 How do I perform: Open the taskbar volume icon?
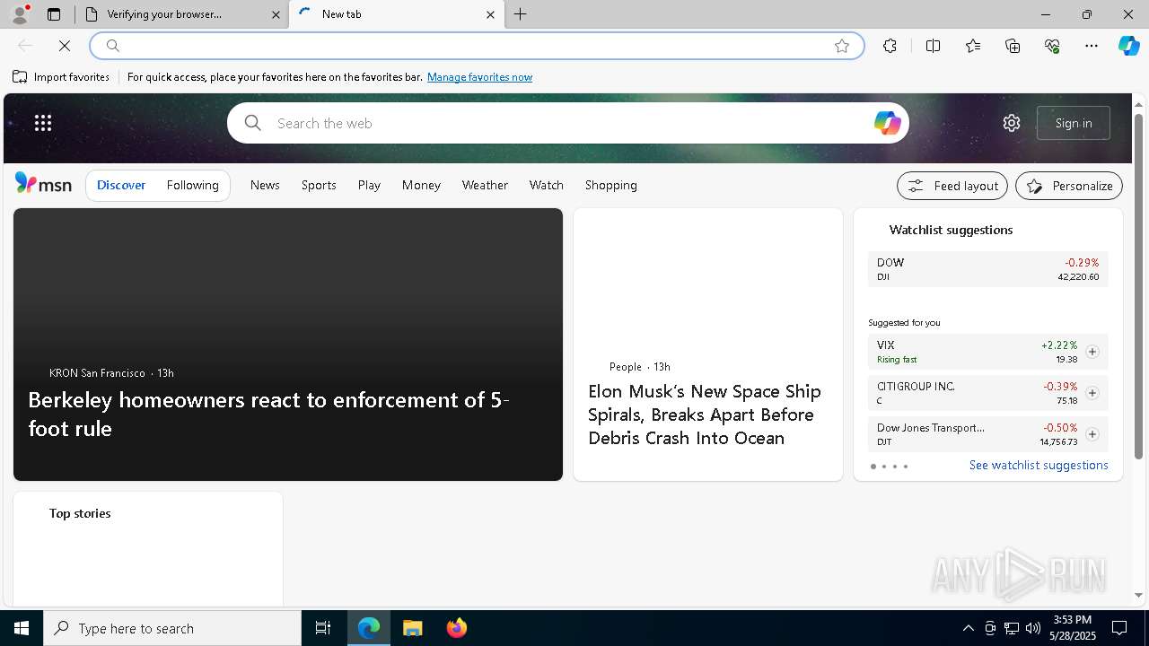[x=1033, y=628]
